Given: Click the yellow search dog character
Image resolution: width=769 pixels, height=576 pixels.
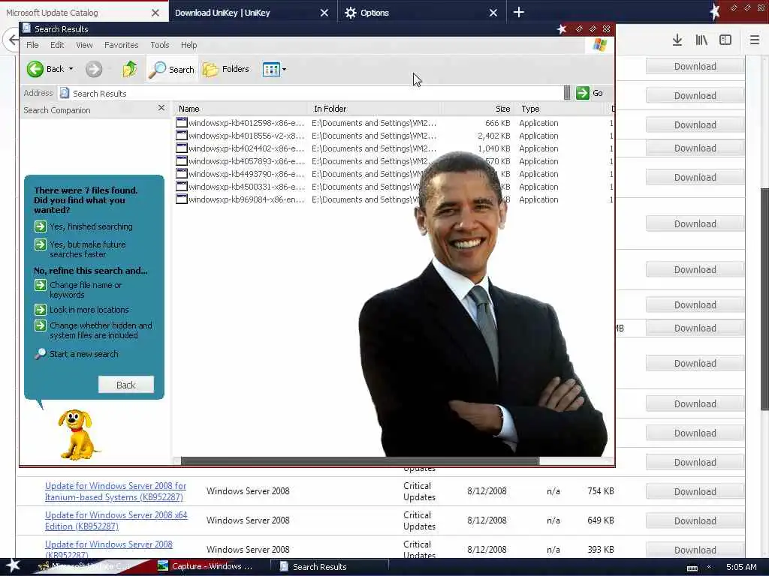Looking at the screenshot, I should [x=77, y=434].
